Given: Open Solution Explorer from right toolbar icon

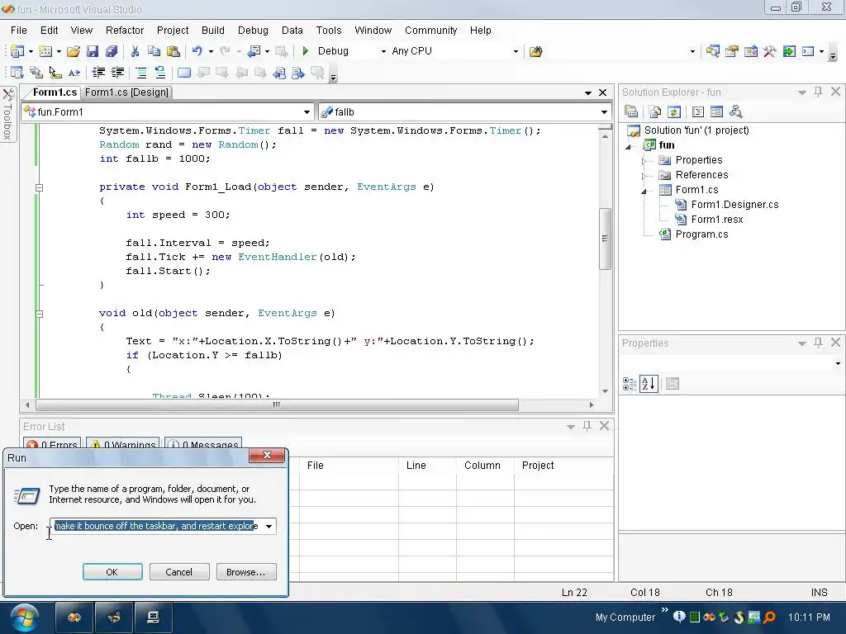Looking at the screenshot, I should coord(712,51).
